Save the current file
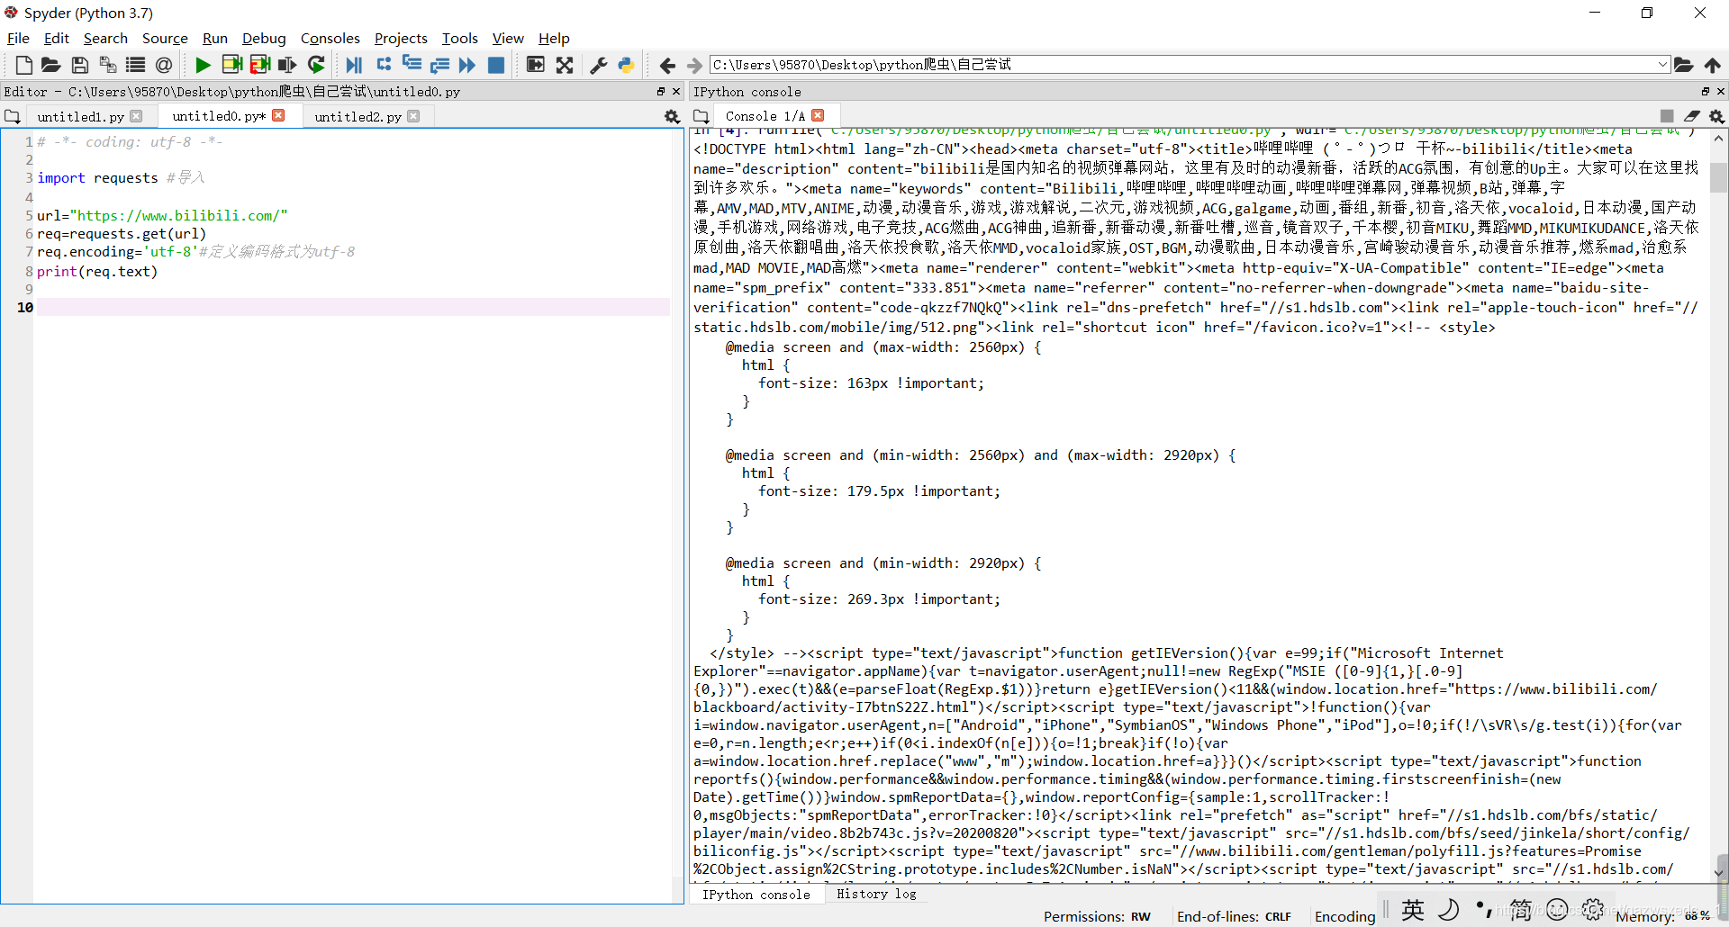The width and height of the screenshot is (1729, 927). 79,65
